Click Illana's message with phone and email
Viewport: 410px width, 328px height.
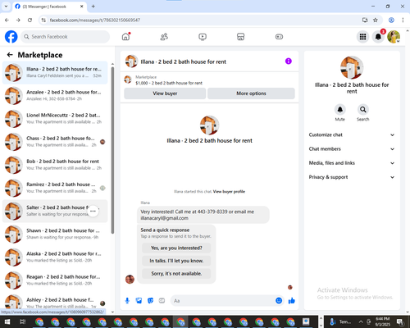point(203,215)
